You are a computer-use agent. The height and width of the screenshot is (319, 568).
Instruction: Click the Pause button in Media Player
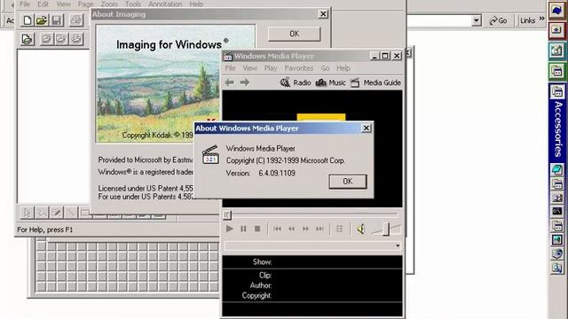point(243,229)
